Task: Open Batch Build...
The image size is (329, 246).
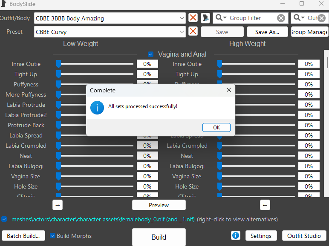Action: [23, 236]
